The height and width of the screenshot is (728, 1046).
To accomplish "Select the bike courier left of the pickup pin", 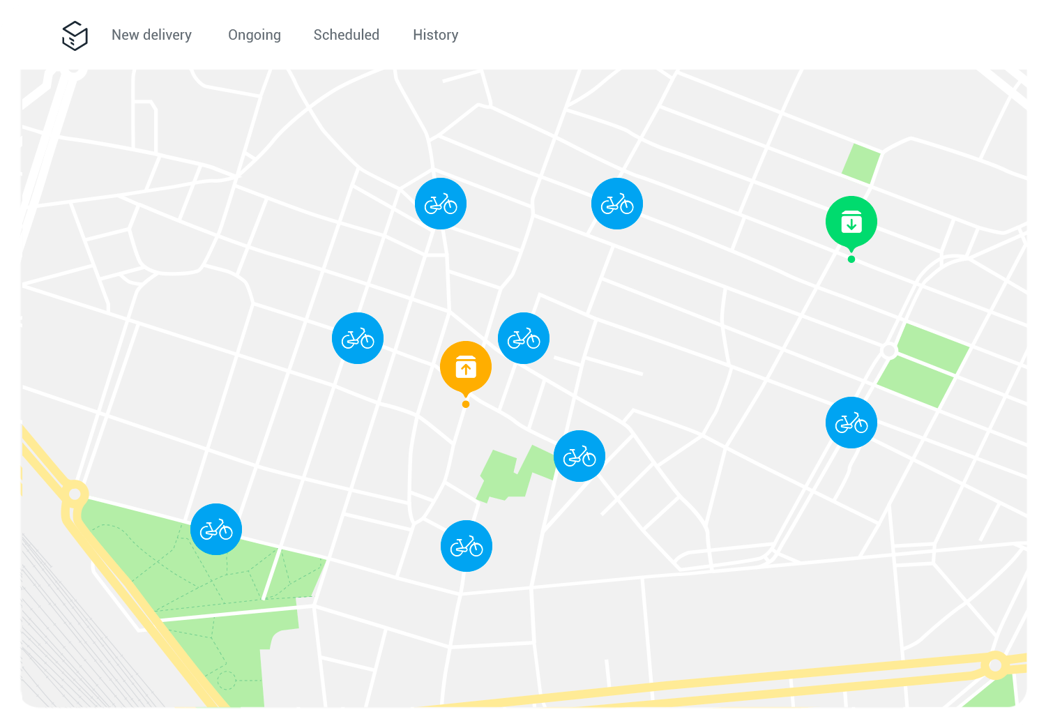I will pyautogui.click(x=358, y=338).
